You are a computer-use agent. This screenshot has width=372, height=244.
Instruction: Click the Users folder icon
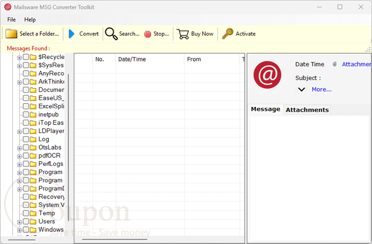[x=33, y=222]
